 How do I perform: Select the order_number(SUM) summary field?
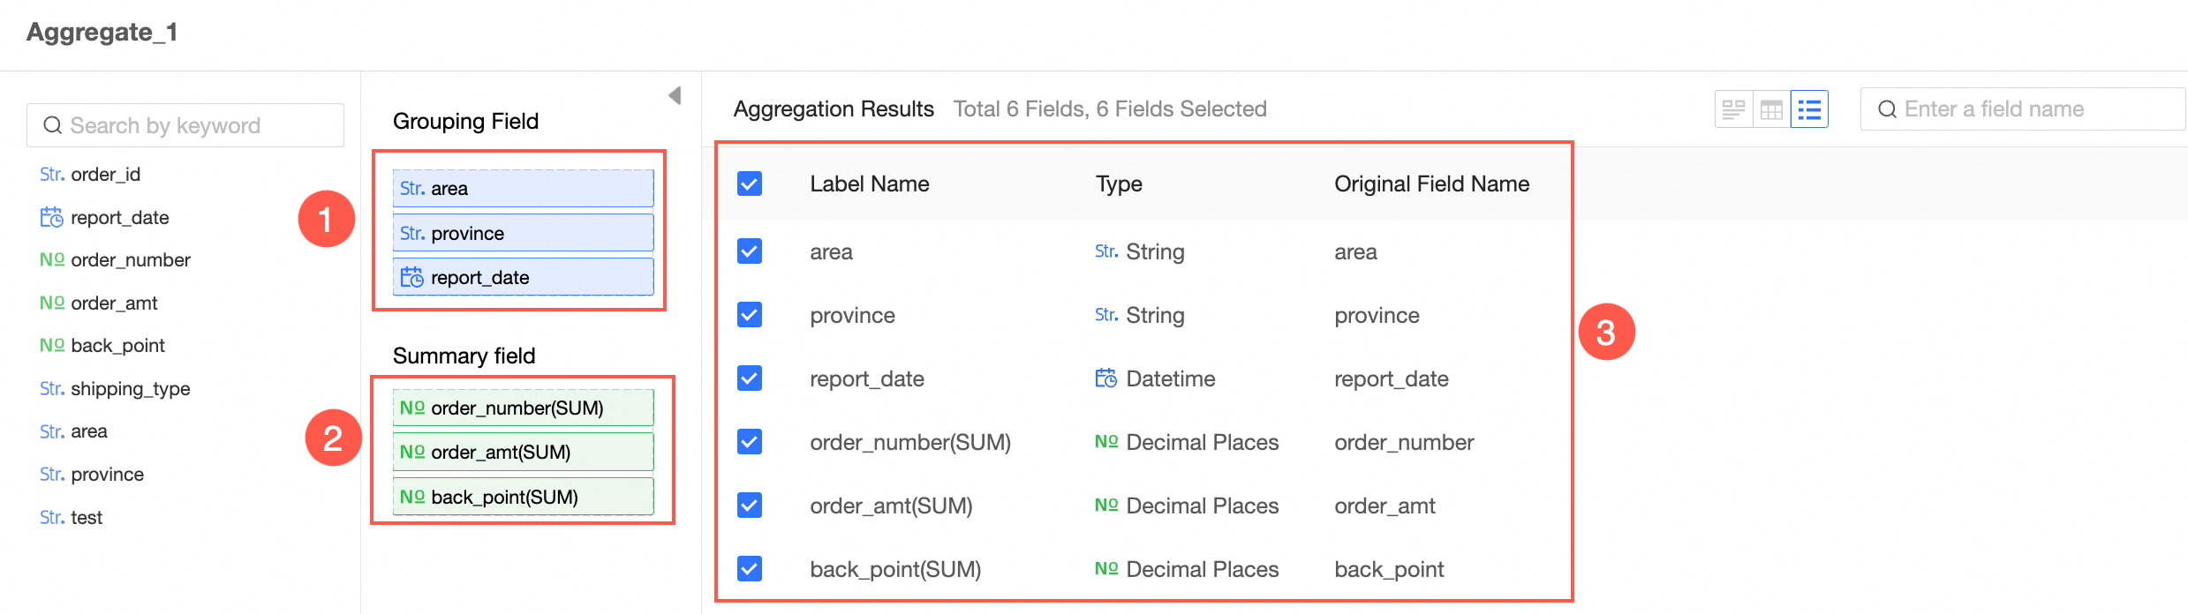(x=523, y=408)
